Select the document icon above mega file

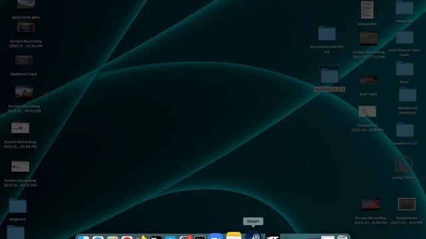pos(367,10)
